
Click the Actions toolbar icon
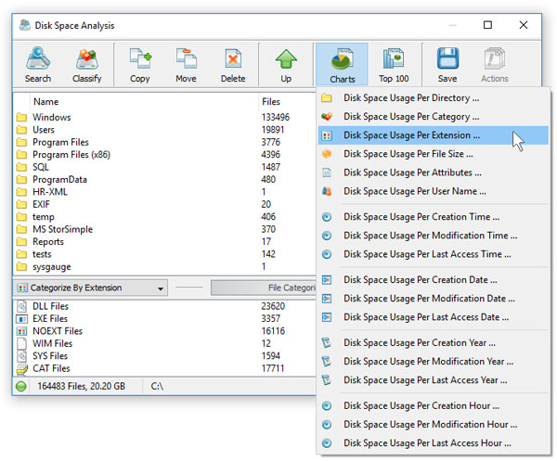[495, 65]
